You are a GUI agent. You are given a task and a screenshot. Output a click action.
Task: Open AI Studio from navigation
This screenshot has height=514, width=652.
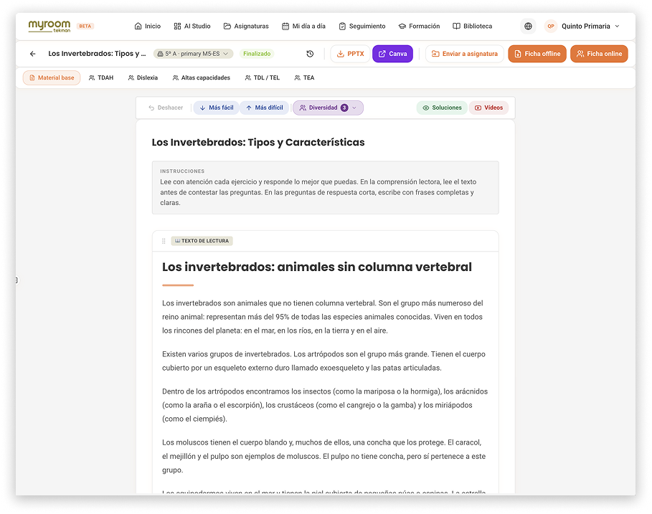point(192,27)
